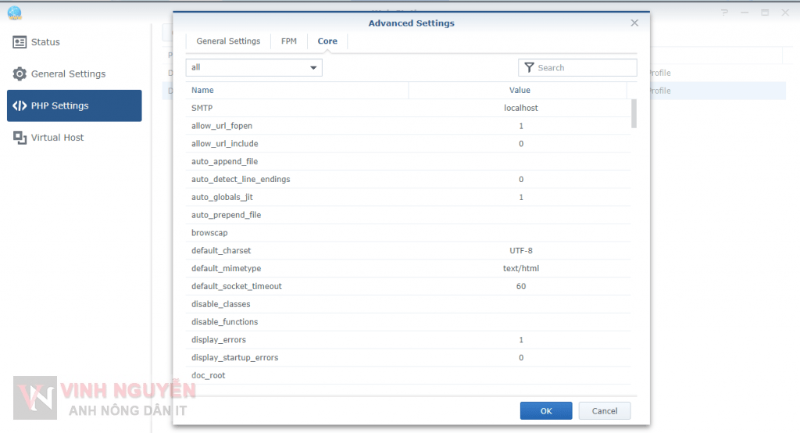This screenshot has height=433, width=800.
Task: Close the Advanced Settings dialog
Action: pyautogui.click(x=634, y=23)
